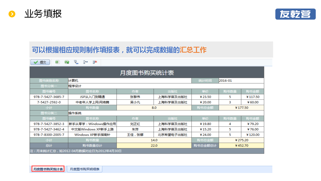Click the 提交 submit button
321x181 pixels.
(x=40, y=62)
